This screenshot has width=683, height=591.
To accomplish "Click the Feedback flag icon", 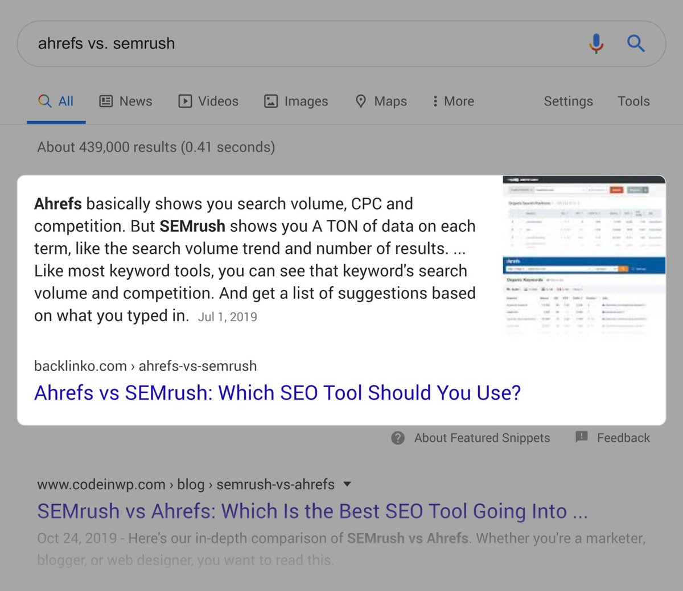I will click(581, 437).
